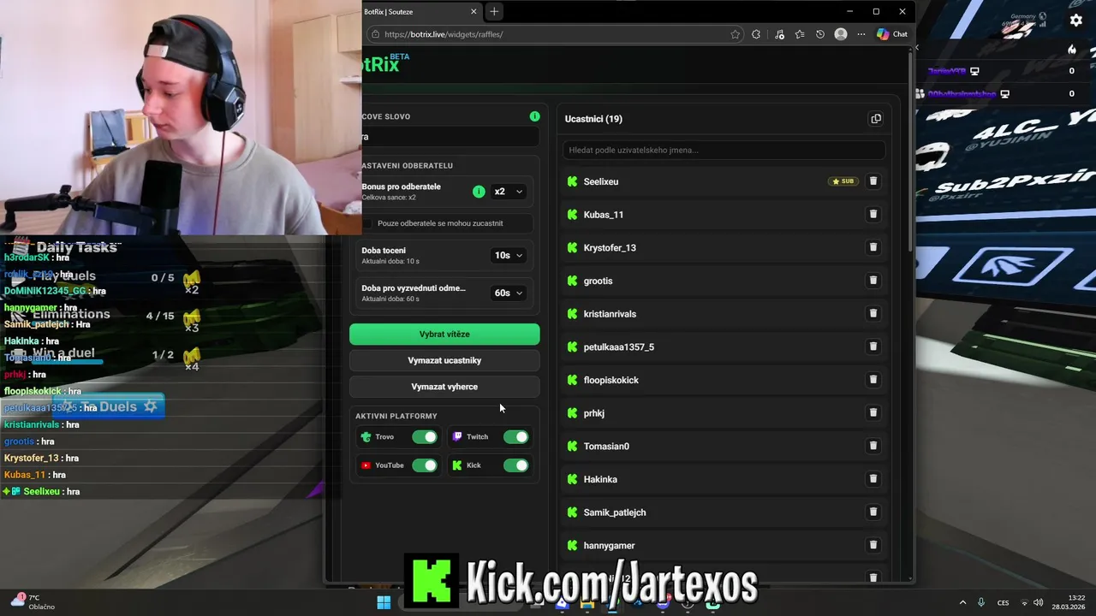The height and width of the screenshot is (616, 1096).
Task: Add page to favorites with star icon
Action: [x=735, y=34]
